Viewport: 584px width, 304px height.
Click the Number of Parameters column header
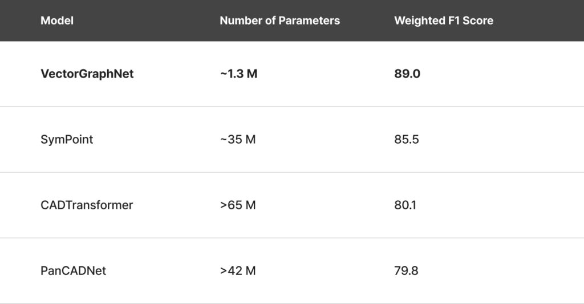[x=279, y=21]
